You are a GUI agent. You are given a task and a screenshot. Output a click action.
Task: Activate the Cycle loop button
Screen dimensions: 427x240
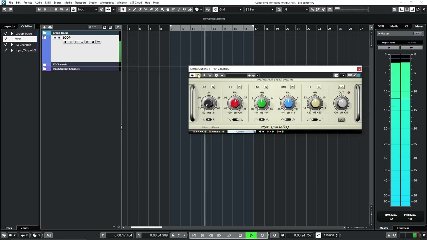pyautogui.click(x=229, y=235)
